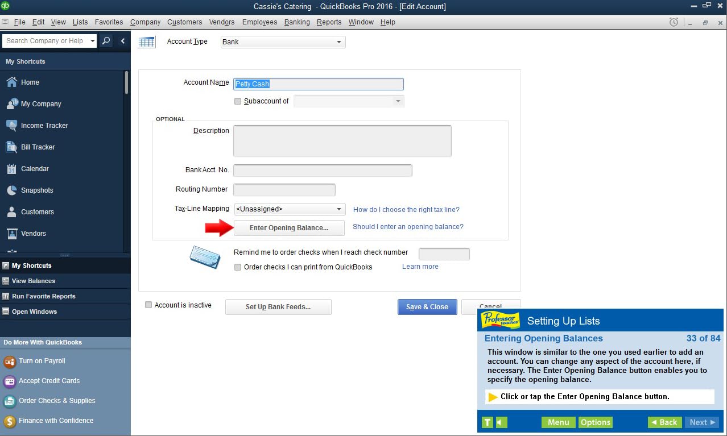
Task: Click the Home icon in My Shortcuts
Action: point(11,82)
